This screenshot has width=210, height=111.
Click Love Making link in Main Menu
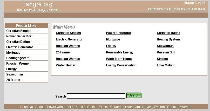click(x=166, y=65)
